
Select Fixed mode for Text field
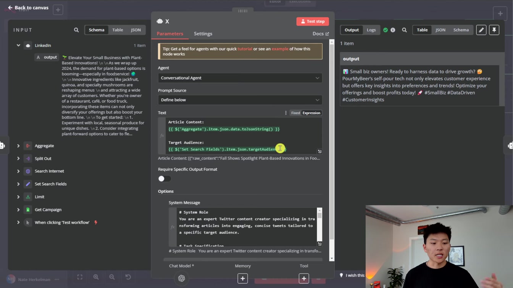pyautogui.click(x=295, y=113)
